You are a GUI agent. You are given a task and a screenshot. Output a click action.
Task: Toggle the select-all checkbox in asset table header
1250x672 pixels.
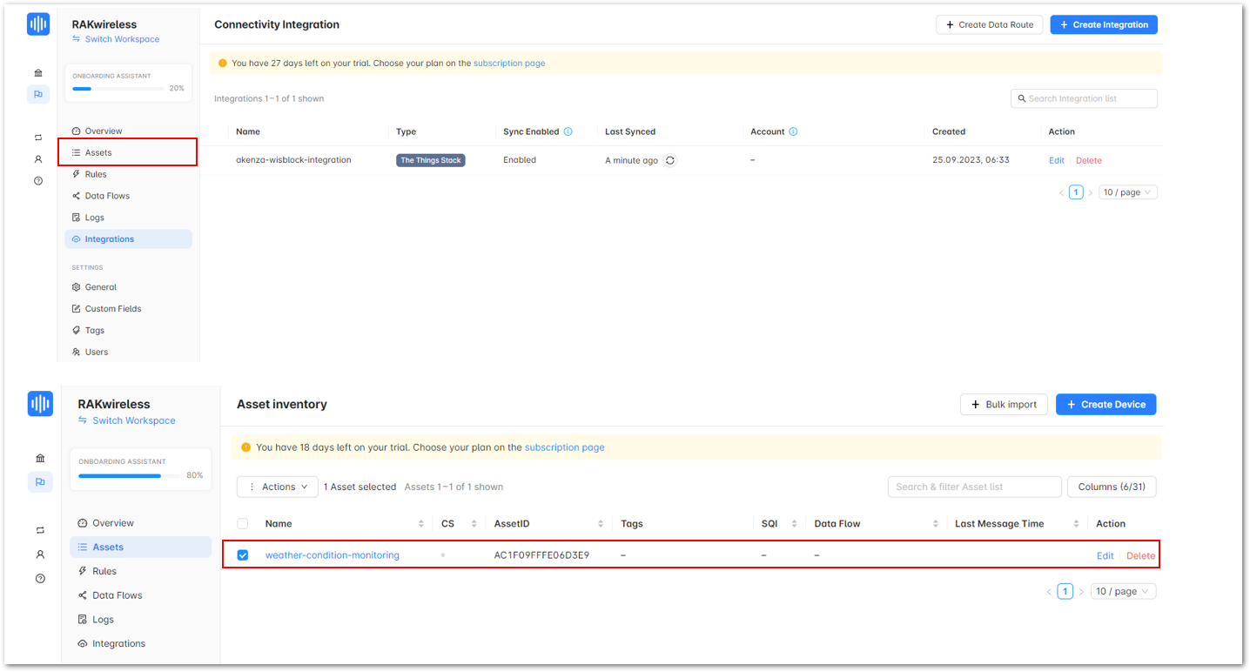coord(243,523)
